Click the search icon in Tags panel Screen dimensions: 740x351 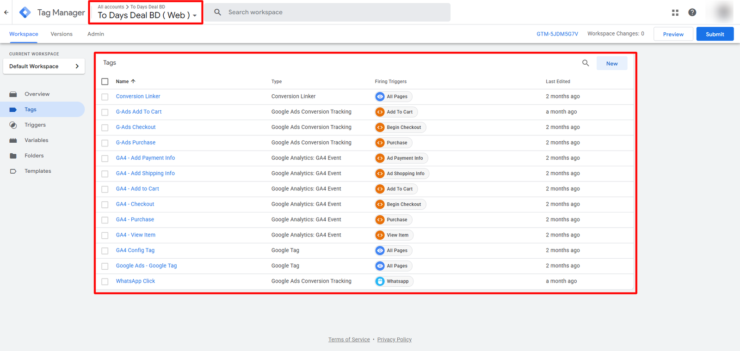pos(586,63)
